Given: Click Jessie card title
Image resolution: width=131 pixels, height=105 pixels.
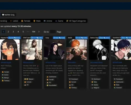Looking at the screenshot, I should point(70,38).
